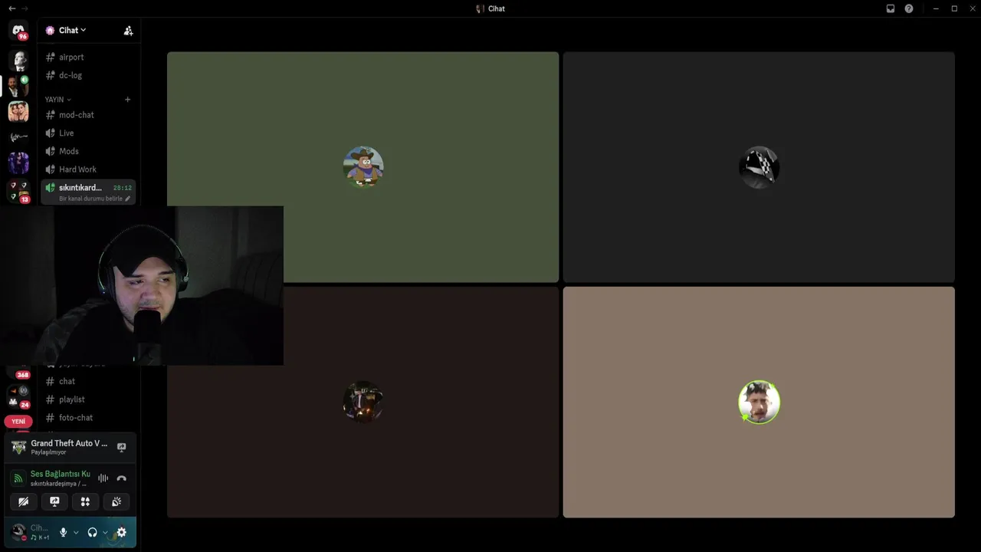Click the green voice connection signal icon
This screenshot has height=552, width=981.
click(x=18, y=478)
